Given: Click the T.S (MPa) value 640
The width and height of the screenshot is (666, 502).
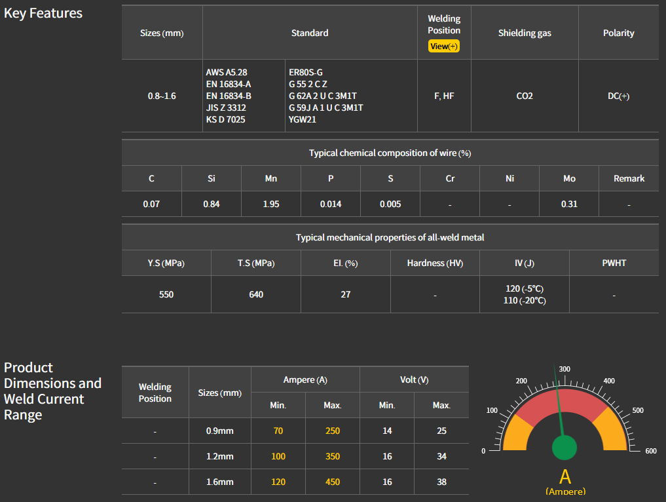Looking at the screenshot, I should pyautogui.click(x=256, y=294).
